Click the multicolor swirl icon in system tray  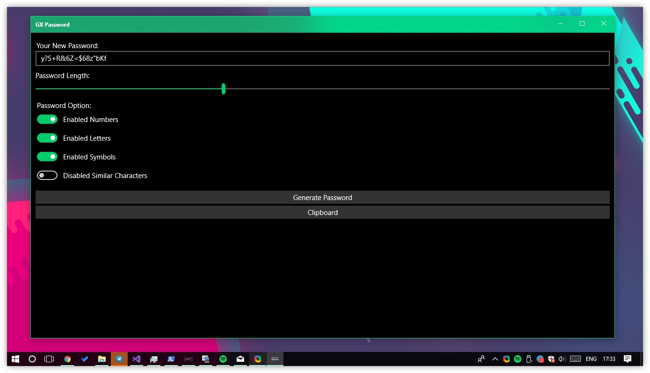pos(506,359)
